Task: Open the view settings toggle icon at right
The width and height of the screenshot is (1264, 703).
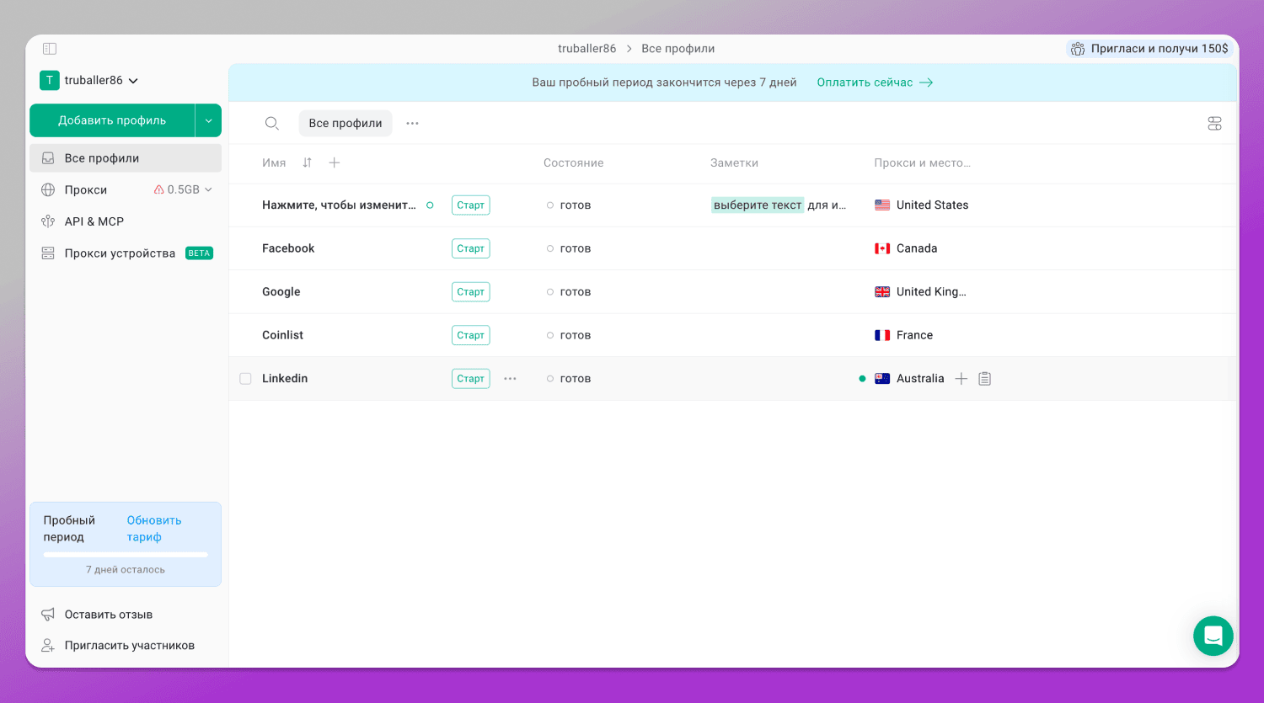Action: tap(1214, 124)
